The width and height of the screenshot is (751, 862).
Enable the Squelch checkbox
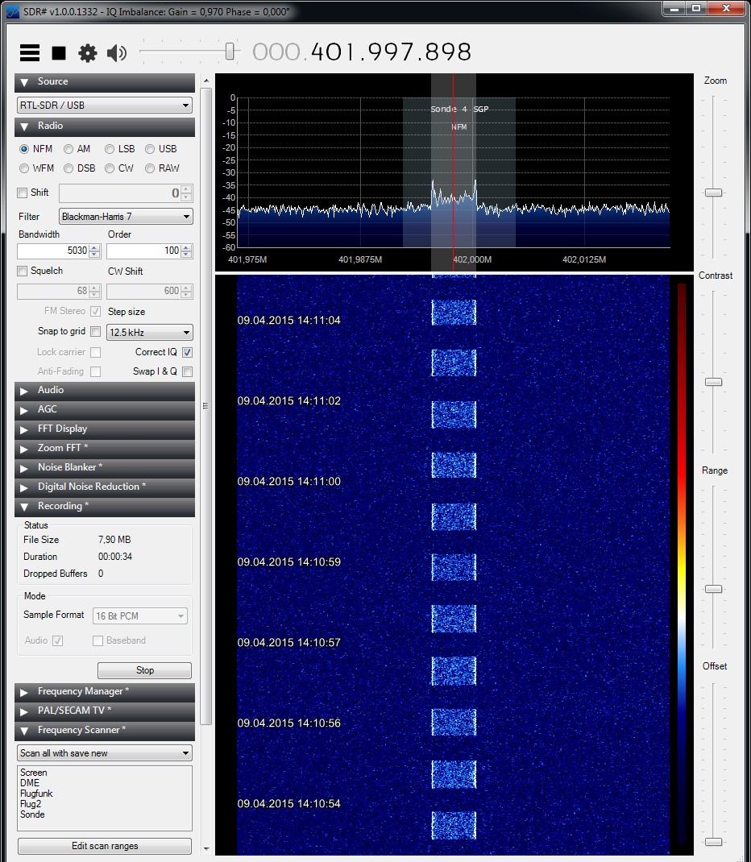[x=23, y=271]
